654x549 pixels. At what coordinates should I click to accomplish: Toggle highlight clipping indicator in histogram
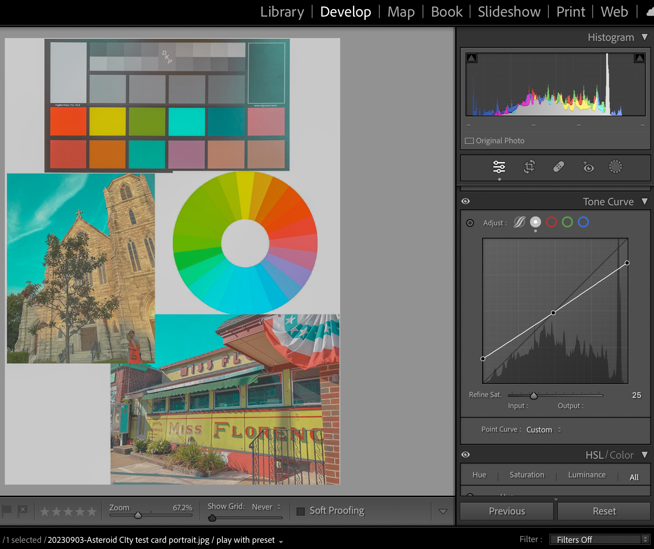639,58
